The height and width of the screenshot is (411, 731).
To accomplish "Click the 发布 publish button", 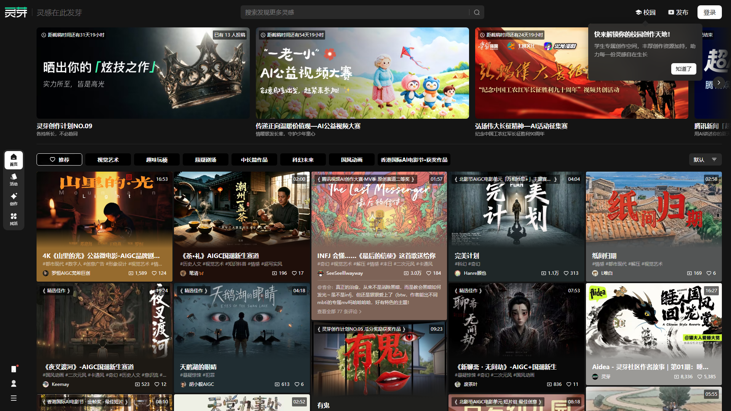I will 678,13.
